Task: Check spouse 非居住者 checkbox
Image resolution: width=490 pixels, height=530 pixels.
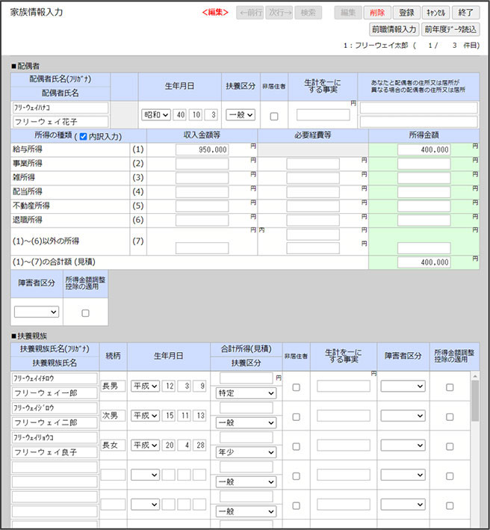Action: [273, 116]
